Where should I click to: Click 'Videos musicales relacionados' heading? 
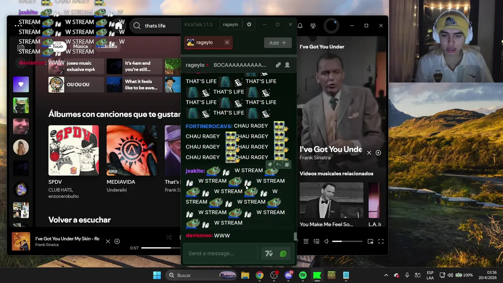point(336,174)
